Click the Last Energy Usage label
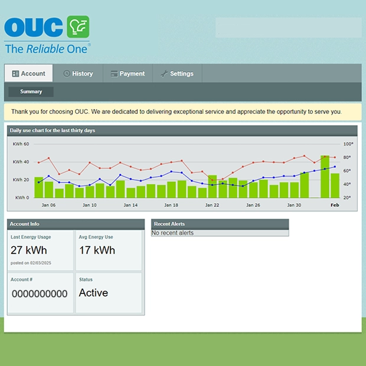The width and height of the screenshot is (366, 366). (31, 237)
